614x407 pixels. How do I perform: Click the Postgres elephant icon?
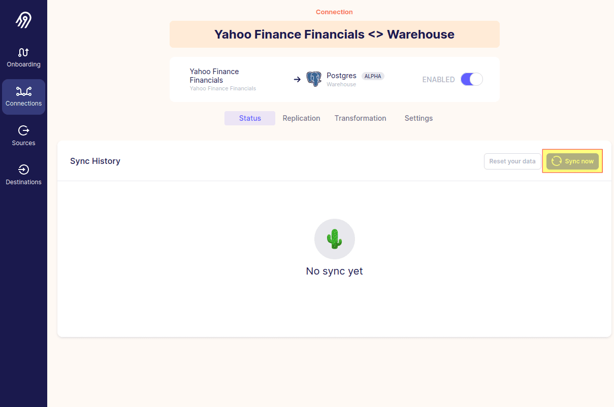tap(314, 79)
